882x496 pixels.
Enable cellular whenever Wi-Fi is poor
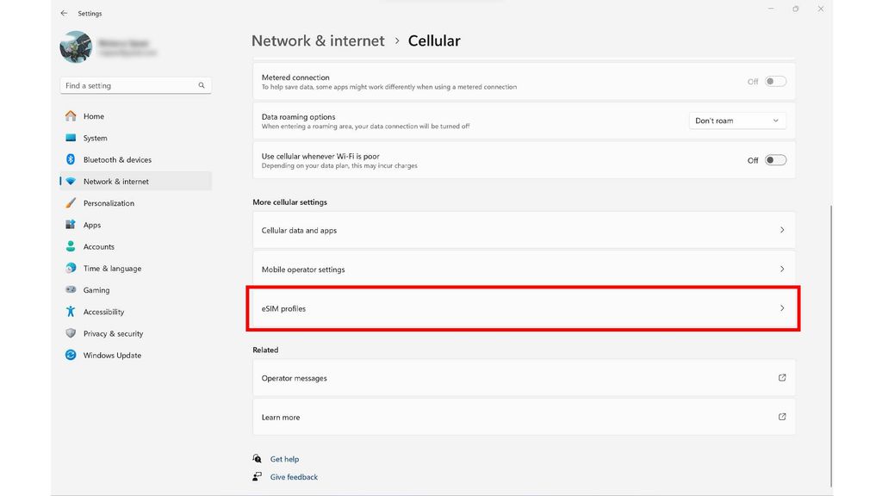(773, 159)
